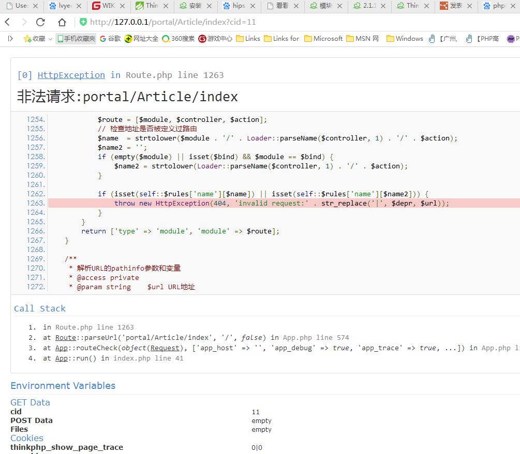The height and width of the screenshot is (454, 520).
Task: Switch to the Use tab
Action: tap(22, 6)
